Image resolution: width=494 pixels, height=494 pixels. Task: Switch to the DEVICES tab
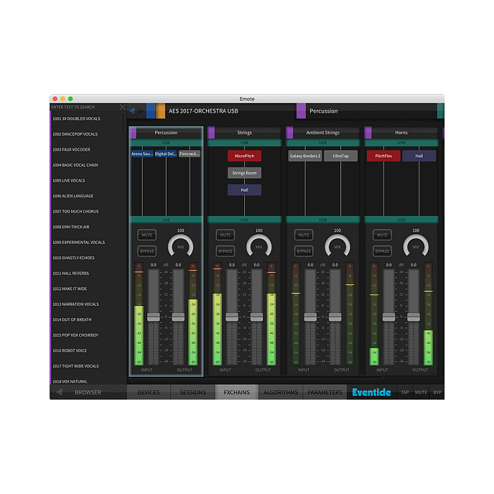tap(149, 392)
